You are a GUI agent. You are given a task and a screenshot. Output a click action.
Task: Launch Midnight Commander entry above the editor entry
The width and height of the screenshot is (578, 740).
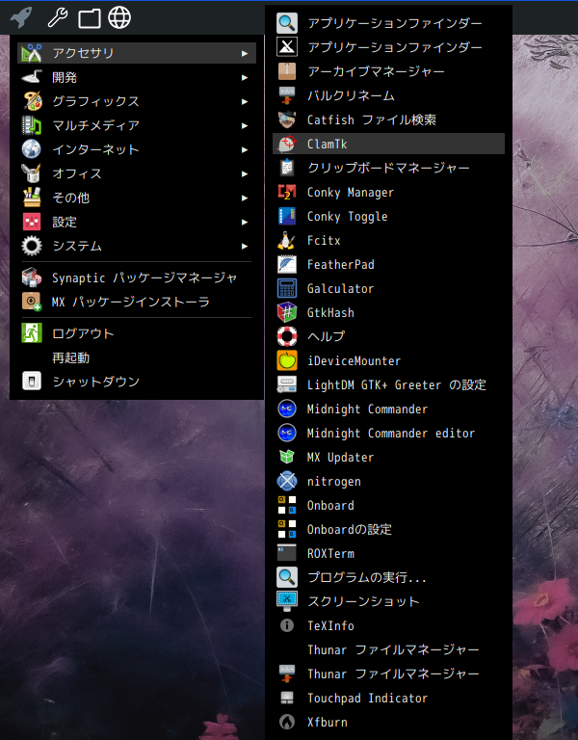[389, 409]
